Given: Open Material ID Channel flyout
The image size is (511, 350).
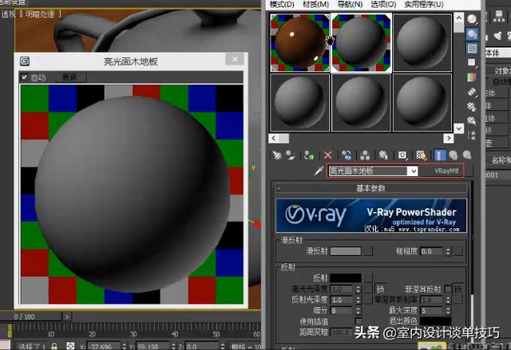Looking at the screenshot, I should [x=402, y=155].
